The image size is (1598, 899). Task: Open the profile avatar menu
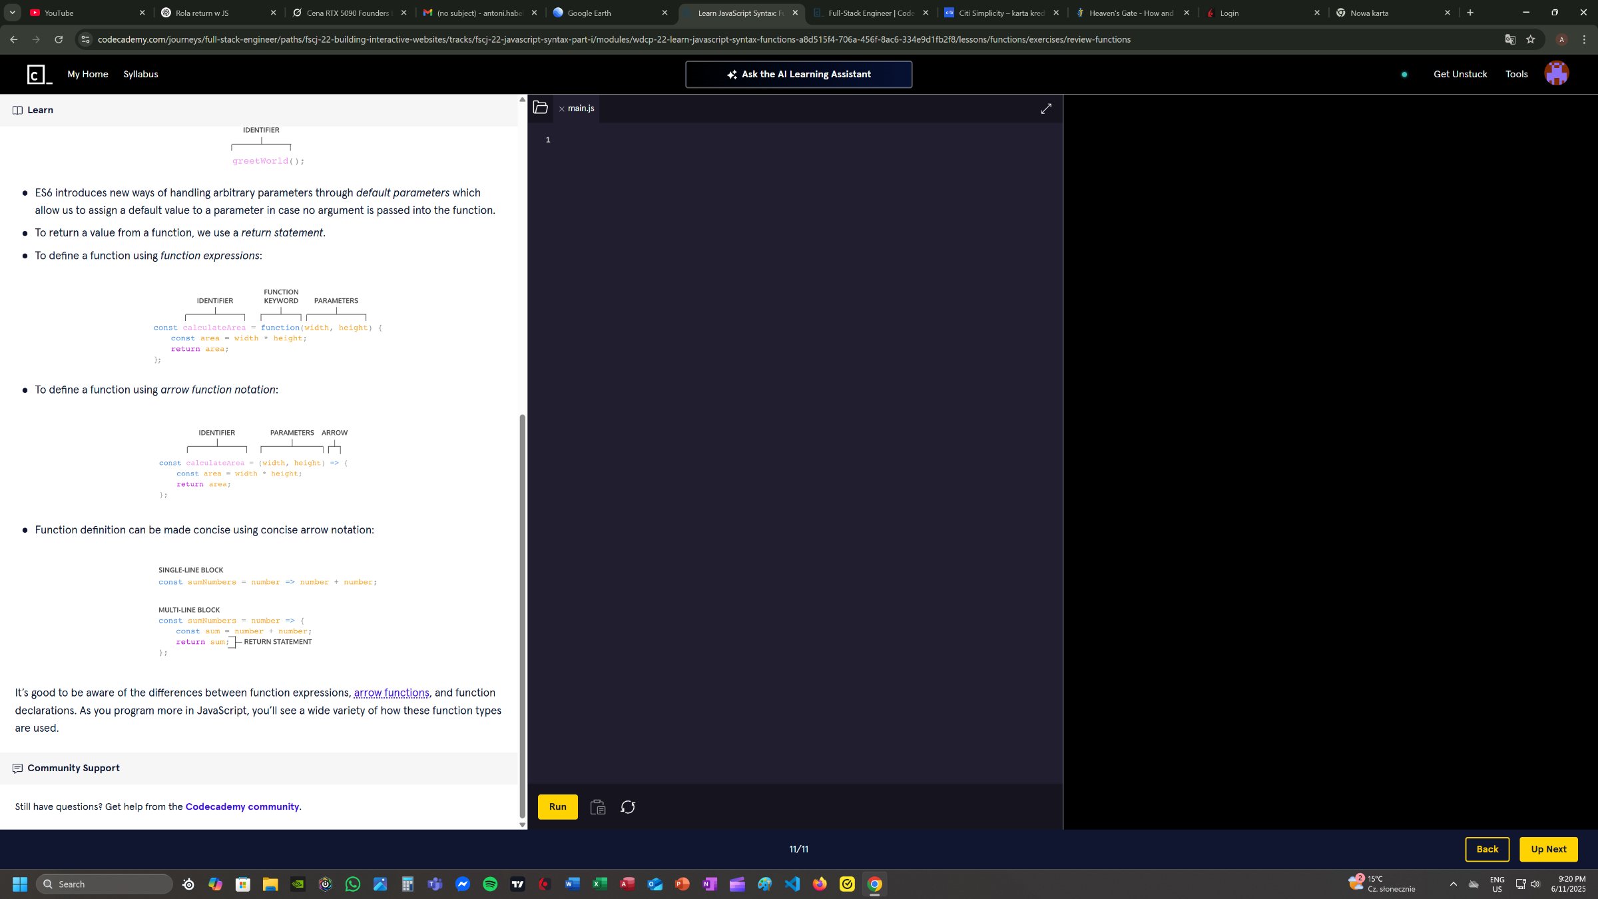(1557, 73)
